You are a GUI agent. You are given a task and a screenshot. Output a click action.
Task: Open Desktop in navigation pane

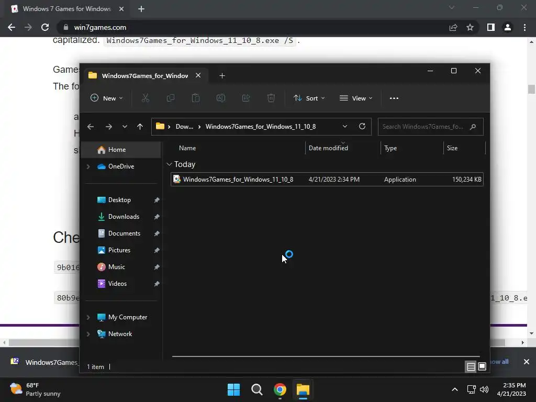click(119, 200)
